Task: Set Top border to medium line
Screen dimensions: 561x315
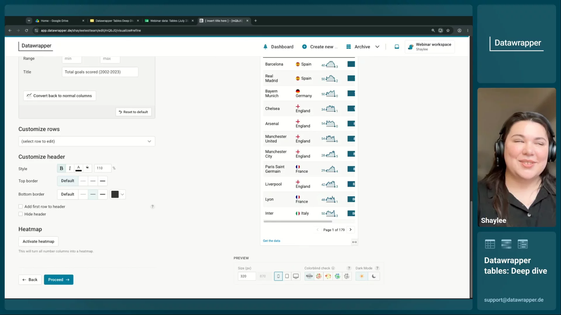Action: pyautogui.click(x=93, y=181)
